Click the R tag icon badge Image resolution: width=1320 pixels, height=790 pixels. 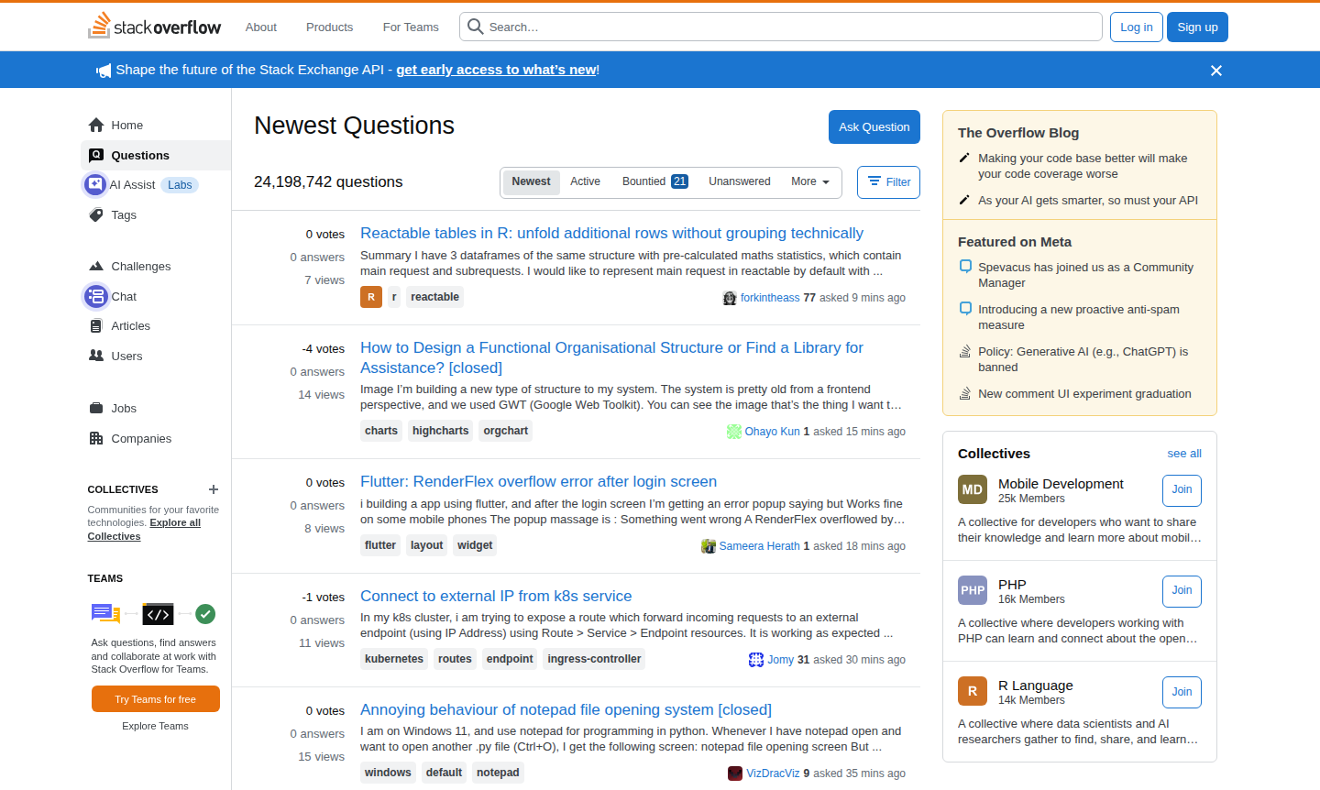coord(371,297)
